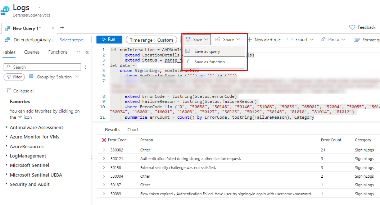Add a new query tab

click(x=62, y=28)
